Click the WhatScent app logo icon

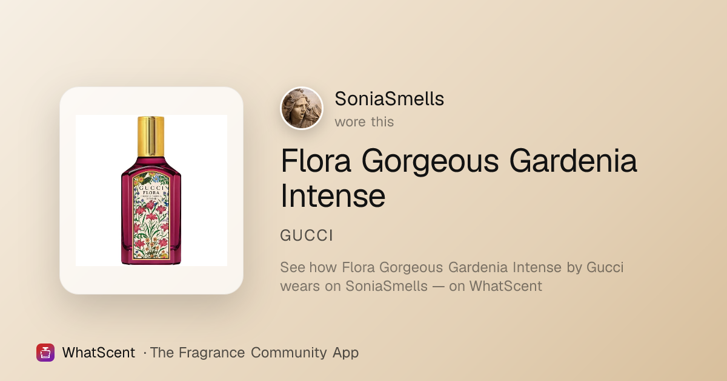click(x=45, y=353)
